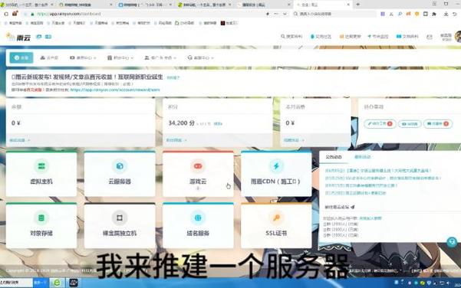This screenshot has height=288, width=461.
Task: Expand the 客服中心 headset dropdown
Action: click(200, 58)
